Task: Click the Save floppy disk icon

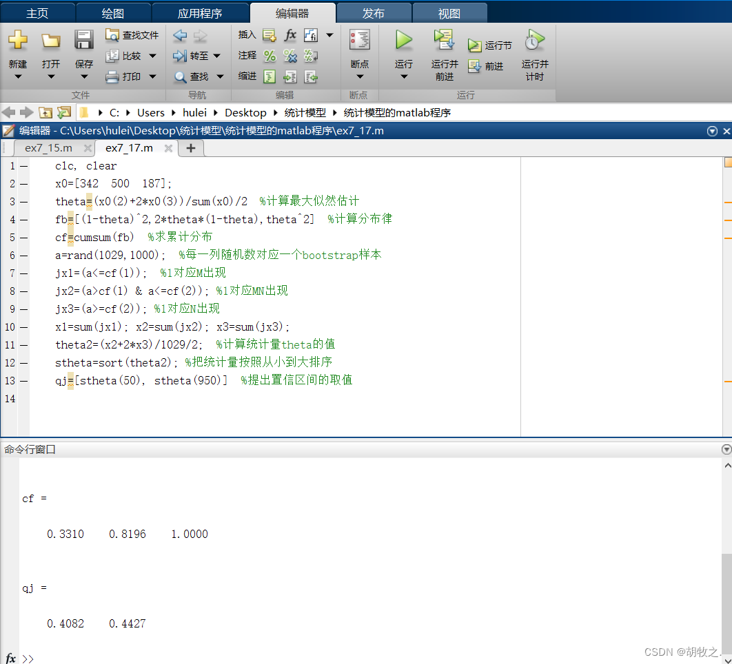Action: pos(84,40)
